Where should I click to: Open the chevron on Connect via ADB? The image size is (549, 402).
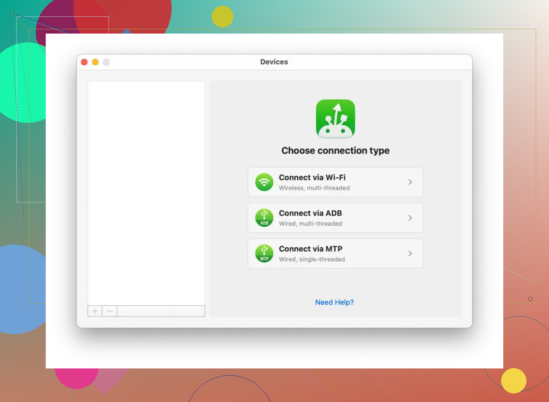(410, 218)
